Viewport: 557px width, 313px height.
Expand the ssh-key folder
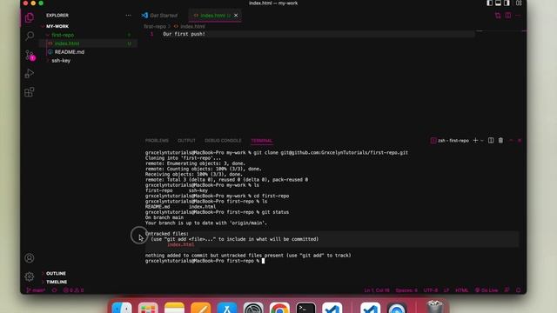coord(61,60)
